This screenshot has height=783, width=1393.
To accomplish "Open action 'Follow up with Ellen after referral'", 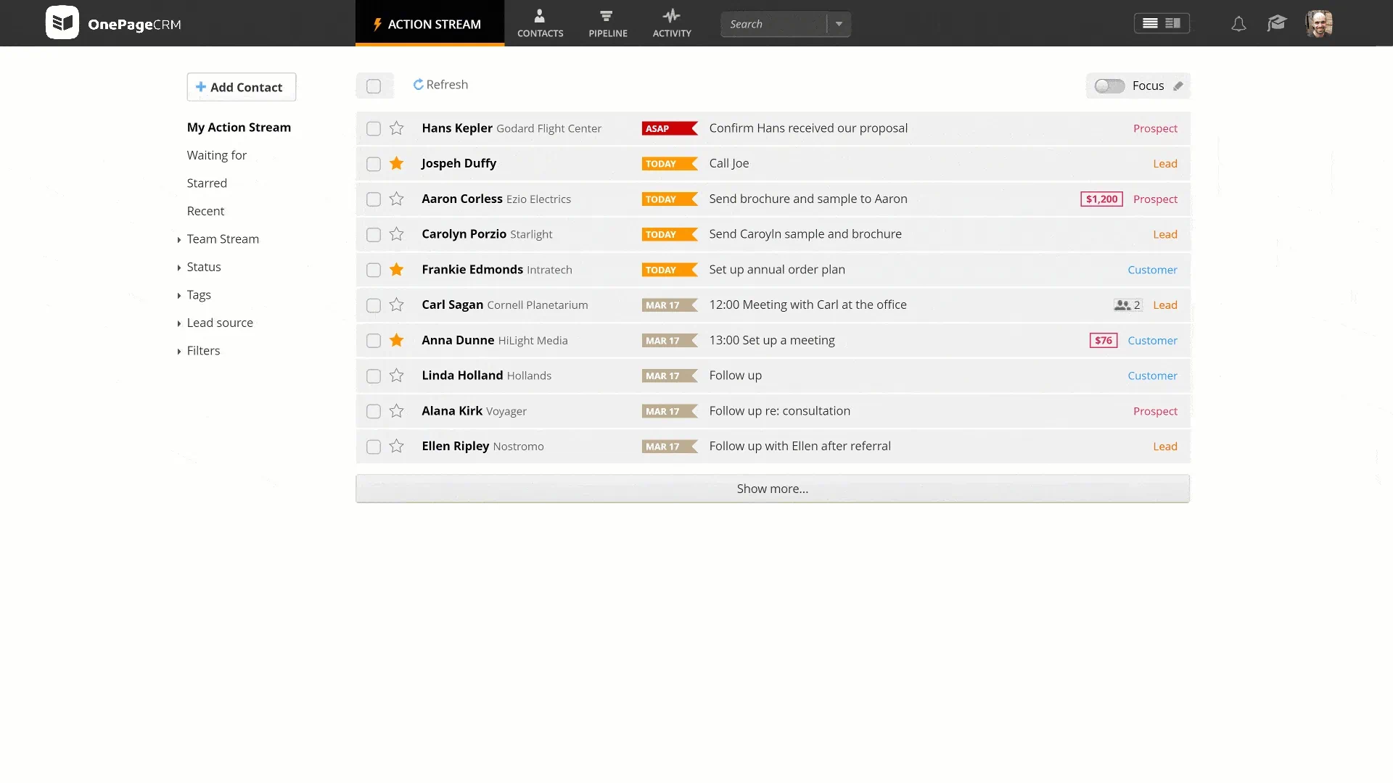I will coord(800,447).
